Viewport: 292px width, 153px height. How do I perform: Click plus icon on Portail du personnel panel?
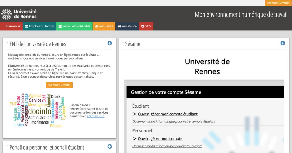pyautogui.click(x=110, y=147)
